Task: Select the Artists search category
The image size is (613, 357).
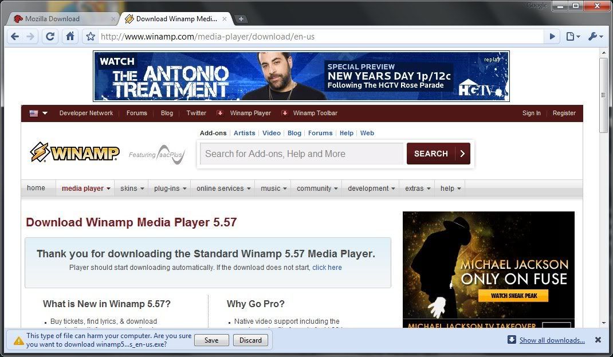Action: (x=244, y=133)
